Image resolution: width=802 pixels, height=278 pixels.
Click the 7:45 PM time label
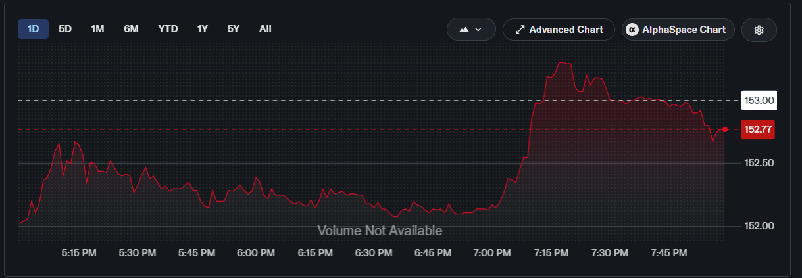point(668,252)
